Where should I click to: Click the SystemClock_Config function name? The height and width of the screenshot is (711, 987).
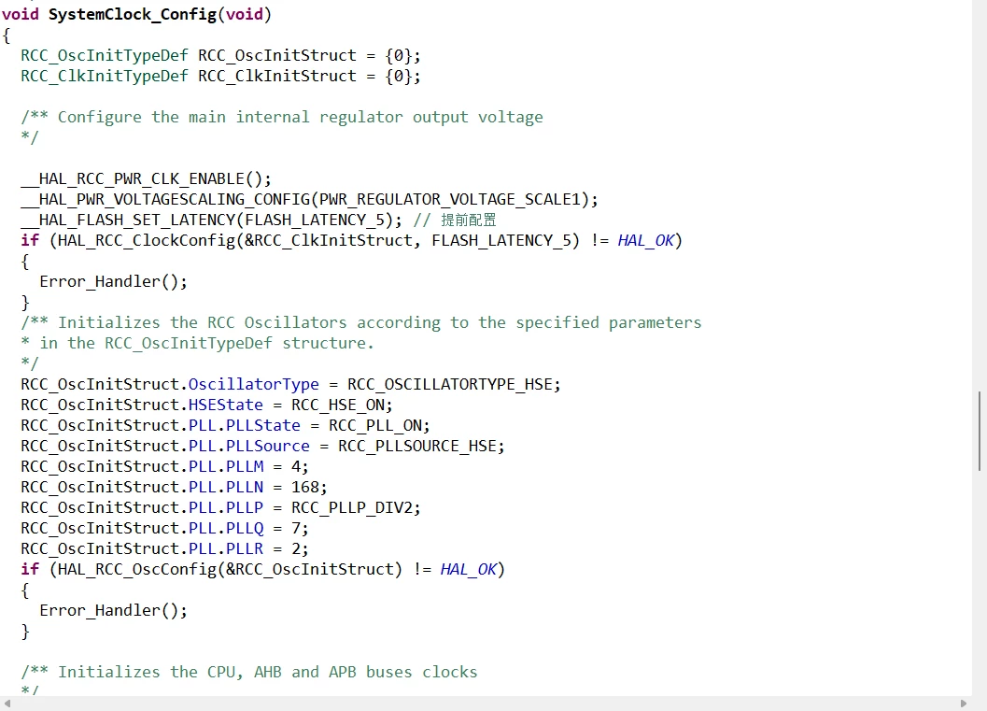pos(133,14)
